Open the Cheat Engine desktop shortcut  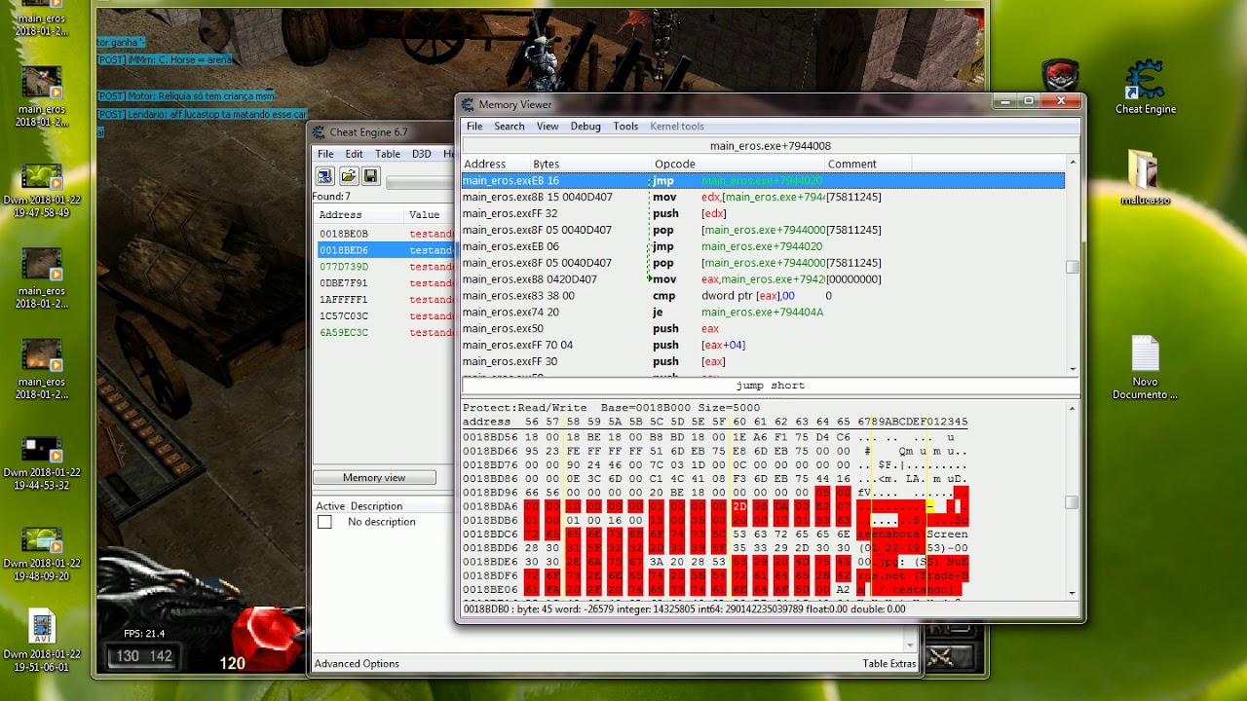(1146, 89)
